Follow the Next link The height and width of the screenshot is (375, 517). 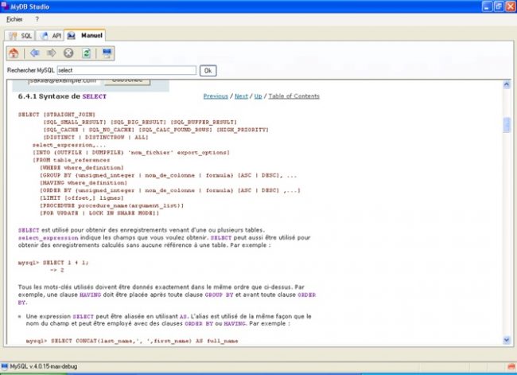[x=241, y=96]
